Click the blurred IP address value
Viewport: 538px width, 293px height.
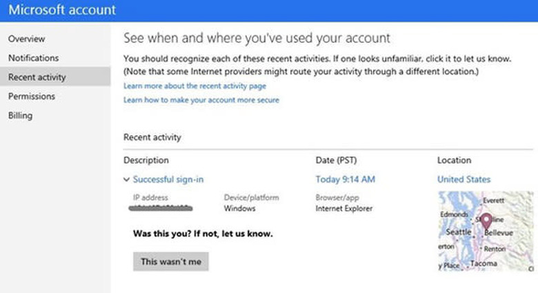[x=162, y=208]
